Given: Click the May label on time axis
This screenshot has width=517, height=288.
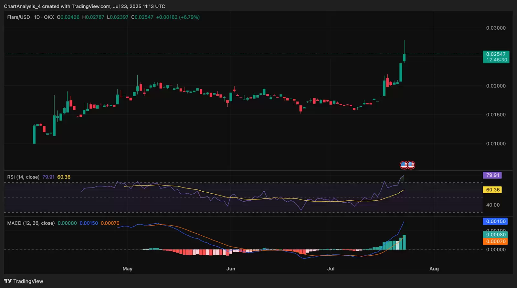Looking at the screenshot, I should 127,269.
